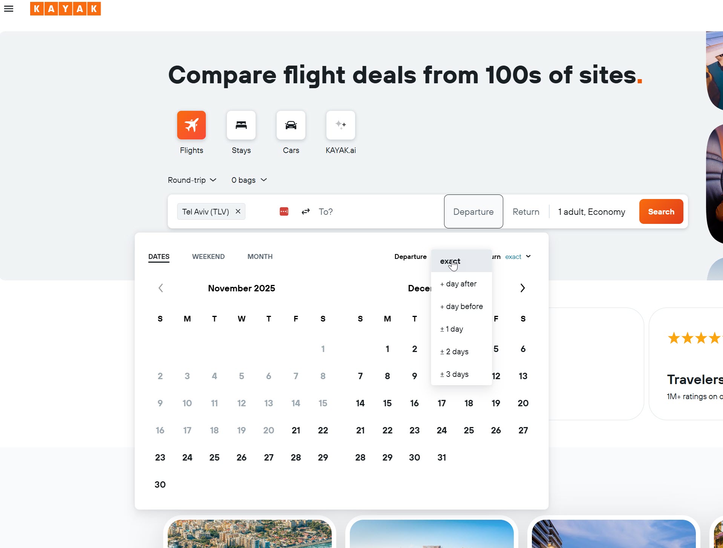This screenshot has height=548, width=723.
Task: Select November 23 in the calendar
Action: pos(160,458)
